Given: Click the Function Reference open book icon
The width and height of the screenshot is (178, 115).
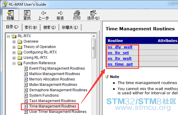Looking at the screenshot, I should (x=20, y=63).
